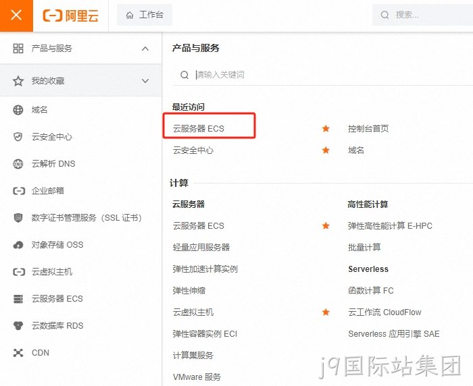Collapse the 产品与服务 sidebar section chevron
The width and height of the screenshot is (473, 386).
pos(145,49)
